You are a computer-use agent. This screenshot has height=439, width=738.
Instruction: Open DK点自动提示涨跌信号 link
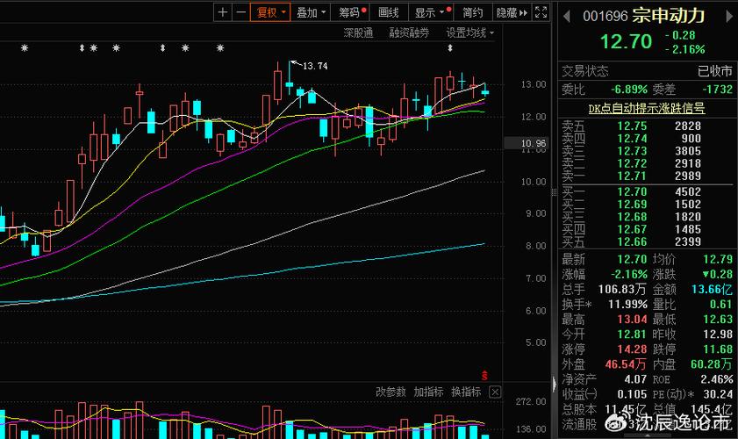pyautogui.click(x=646, y=108)
